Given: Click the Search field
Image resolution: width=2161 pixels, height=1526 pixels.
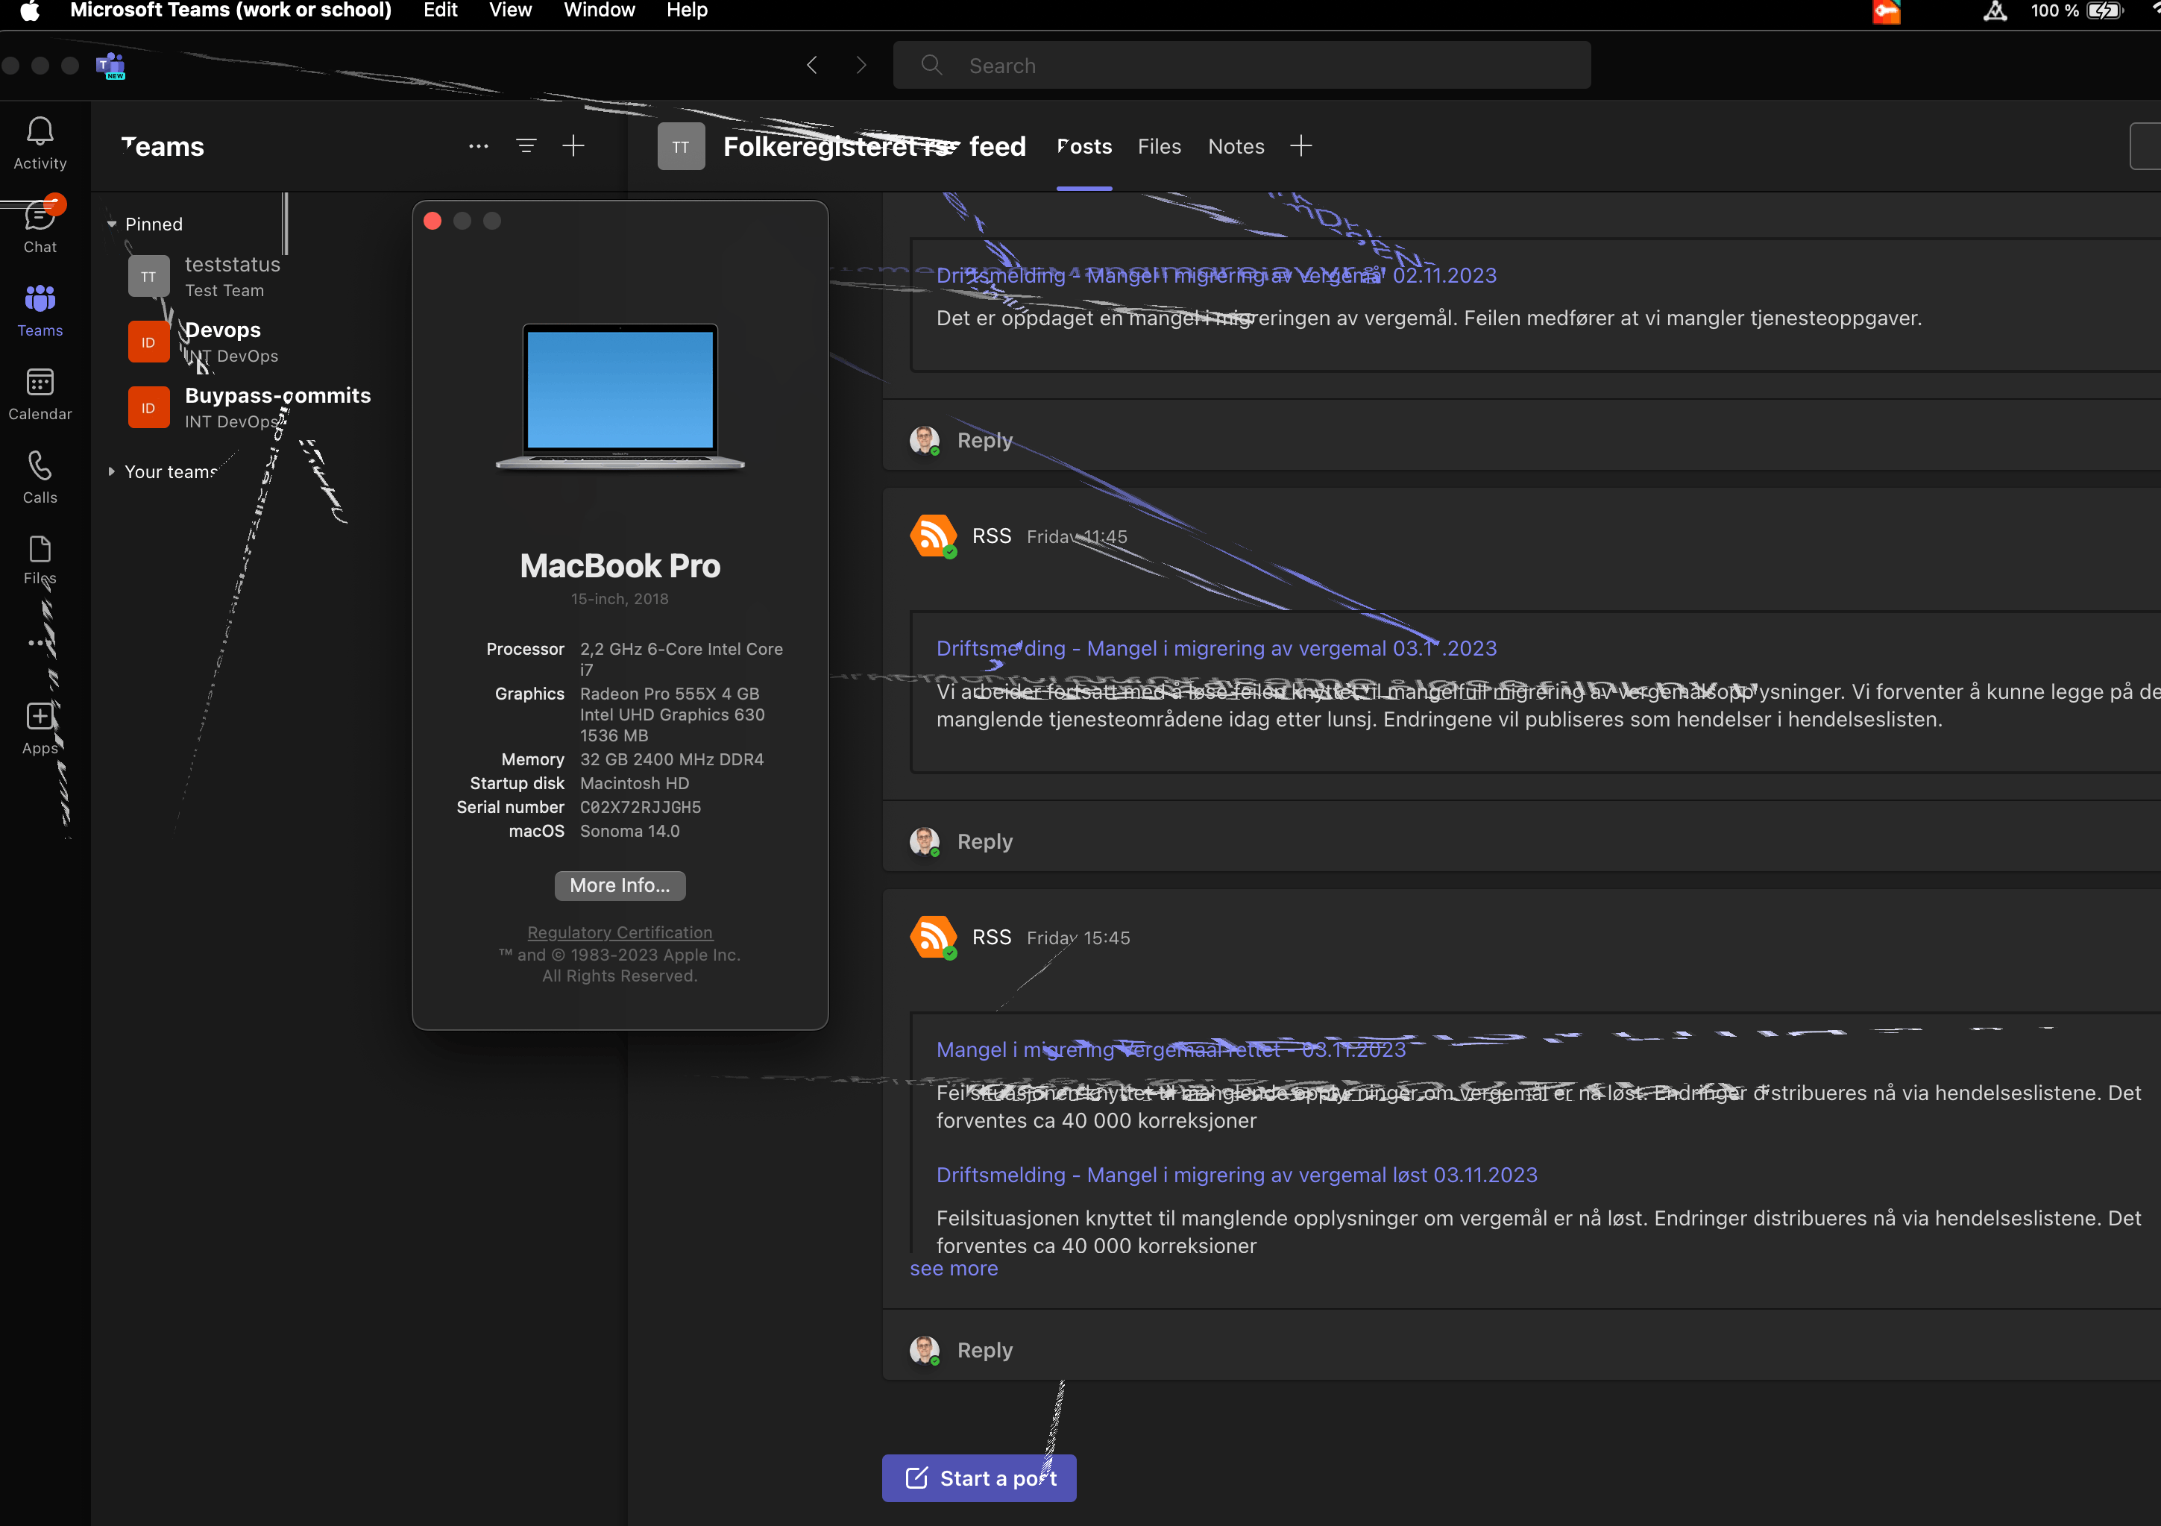Looking at the screenshot, I should coord(1242,65).
